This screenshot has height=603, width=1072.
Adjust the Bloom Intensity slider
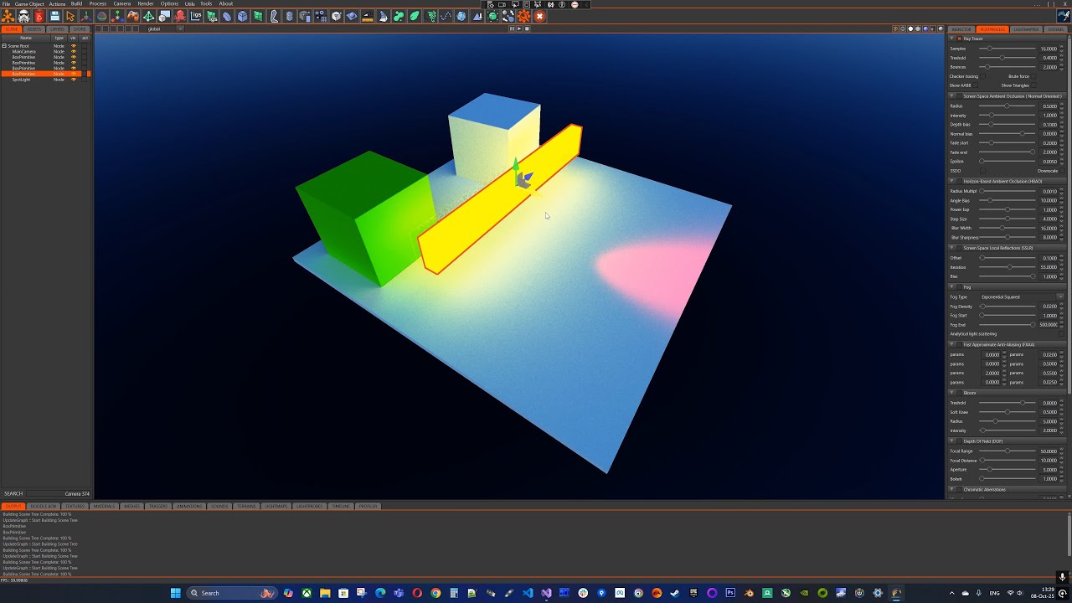click(1008, 430)
